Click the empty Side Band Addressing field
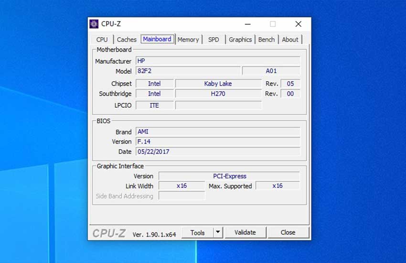The height and width of the screenshot is (263, 406). 182,196
